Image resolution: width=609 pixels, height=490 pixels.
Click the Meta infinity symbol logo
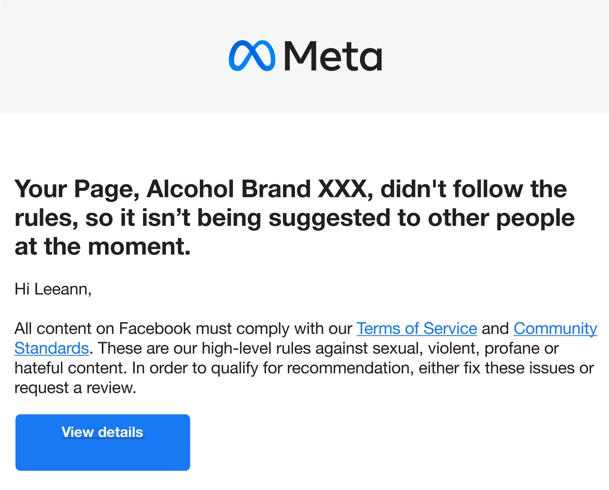(252, 56)
